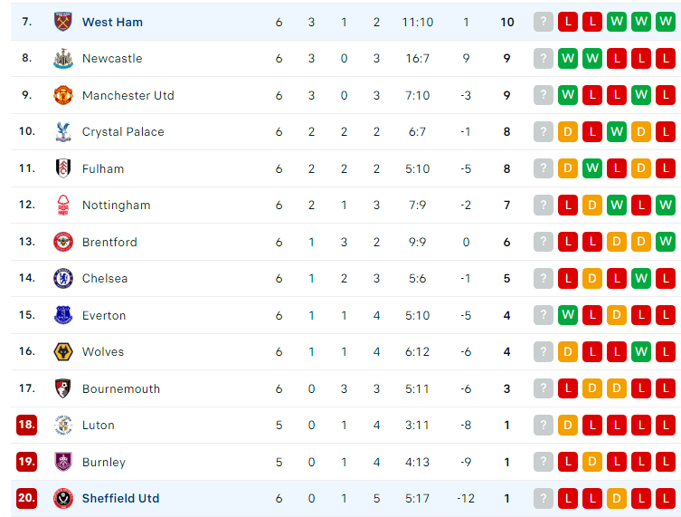
Task: Click the Newcastle club crest
Action: point(63,58)
